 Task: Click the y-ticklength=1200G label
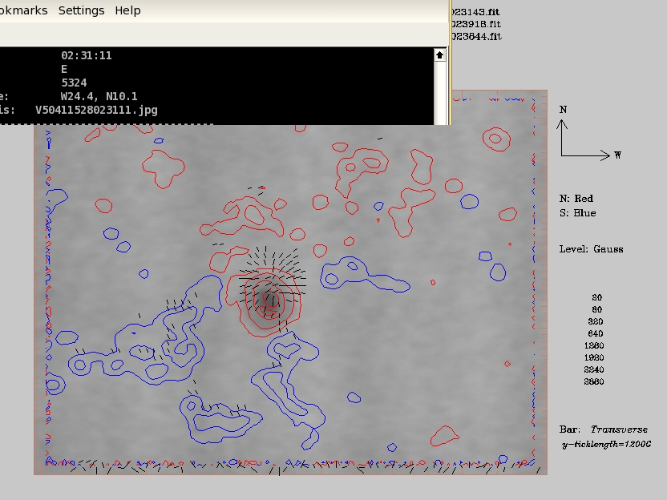pos(606,444)
